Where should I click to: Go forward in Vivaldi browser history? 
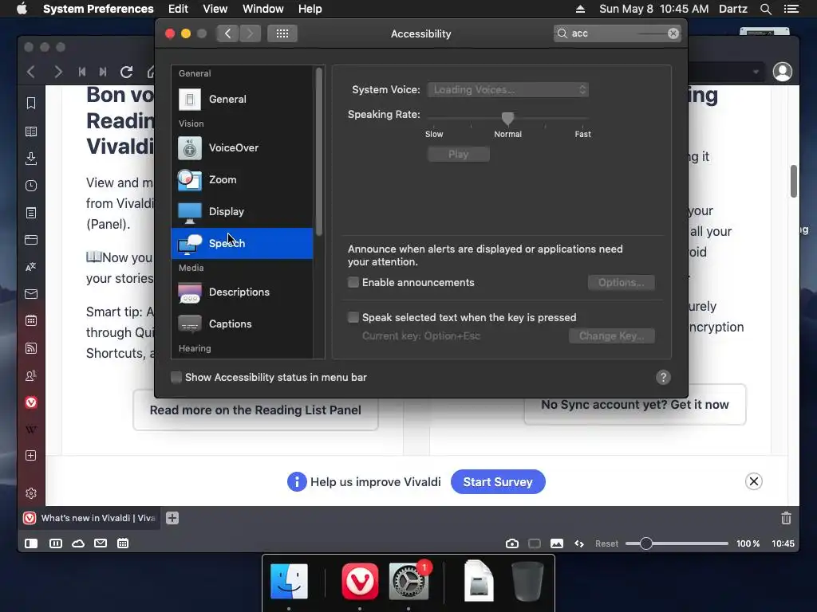pos(57,72)
